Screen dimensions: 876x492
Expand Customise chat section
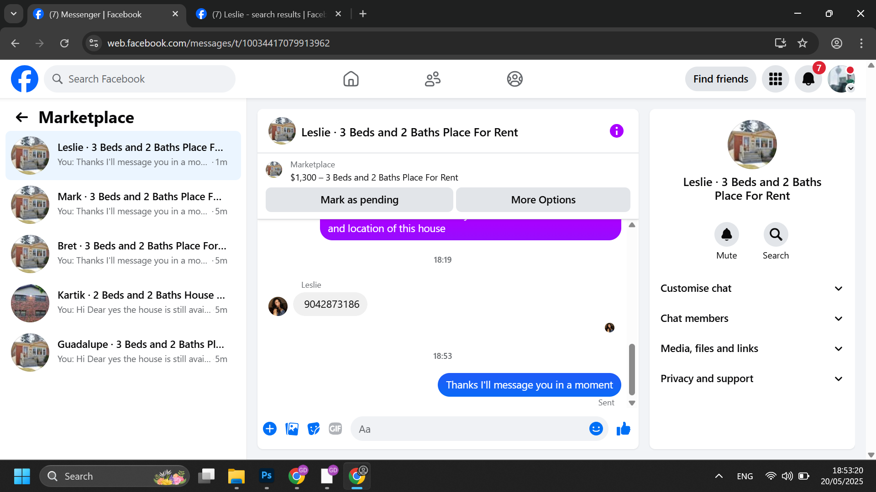coord(752,288)
